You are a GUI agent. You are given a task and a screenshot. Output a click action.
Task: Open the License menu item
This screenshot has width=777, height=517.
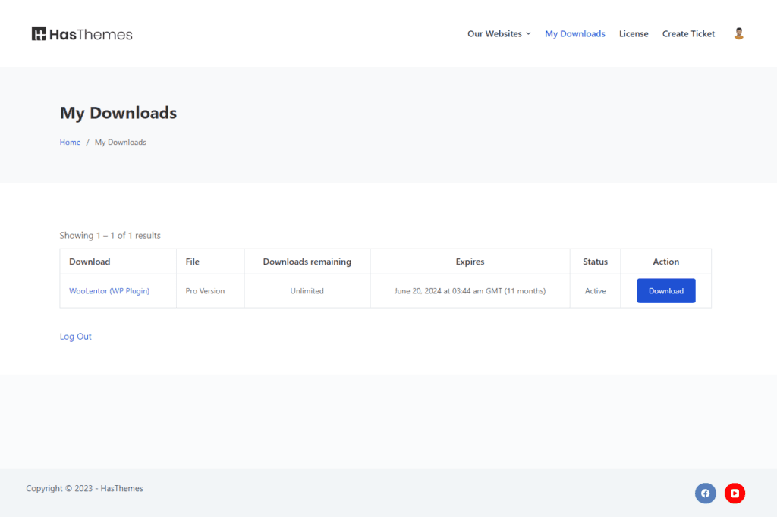(x=633, y=34)
